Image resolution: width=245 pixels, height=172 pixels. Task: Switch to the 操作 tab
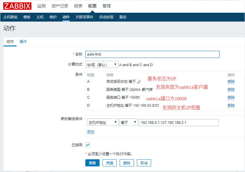coord(23,42)
